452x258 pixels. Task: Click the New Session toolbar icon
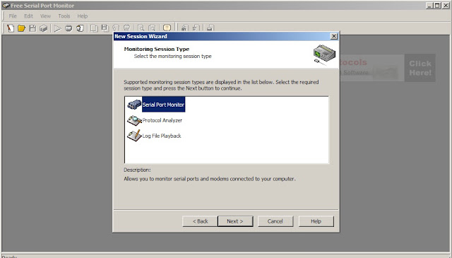pos(11,28)
